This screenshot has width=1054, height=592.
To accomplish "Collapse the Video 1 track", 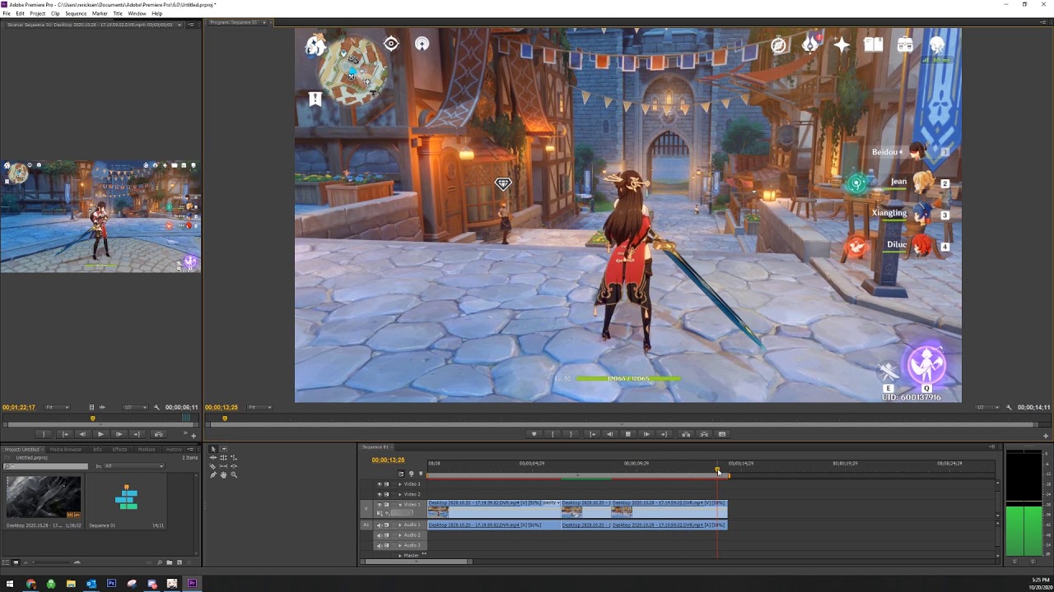I will click(x=400, y=505).
